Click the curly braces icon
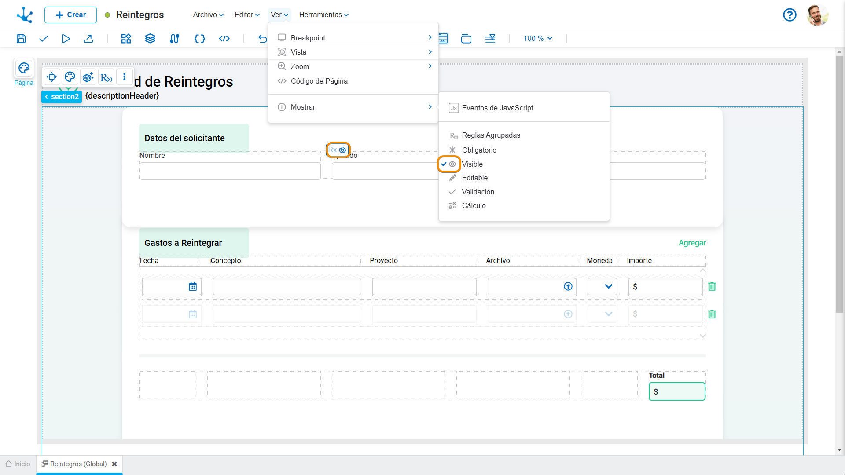845x475 pixels. tap(199, 39)
